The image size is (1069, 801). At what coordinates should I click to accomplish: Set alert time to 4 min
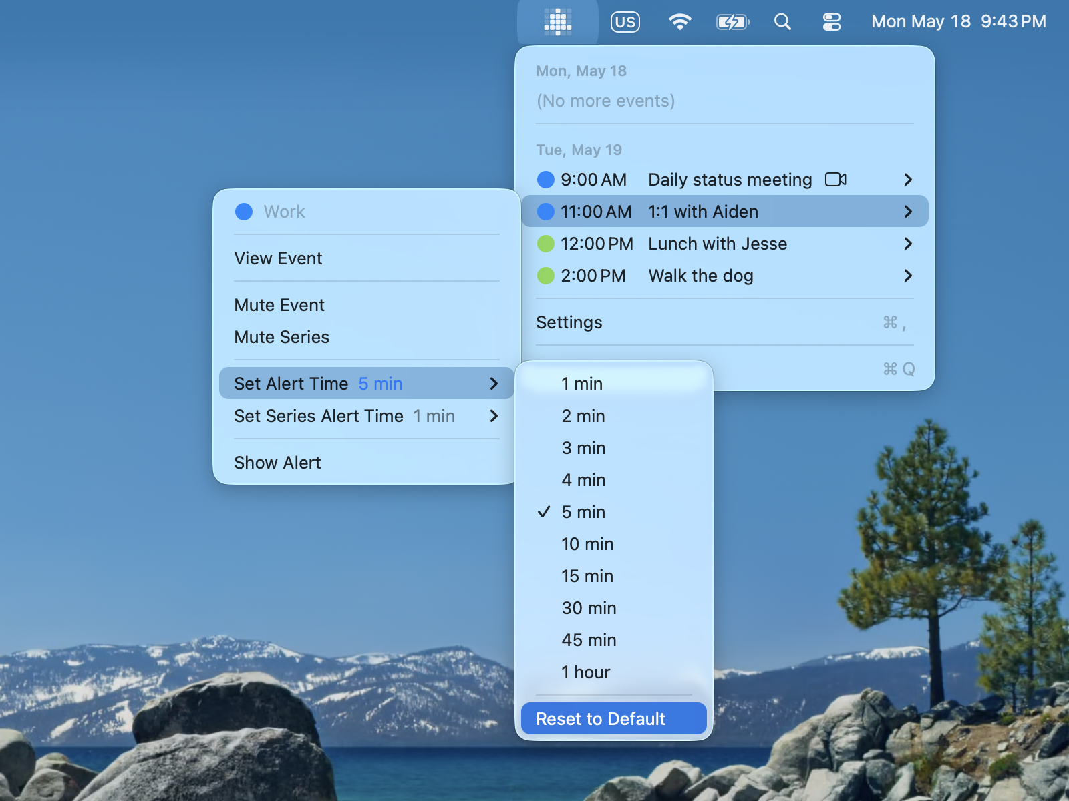[614, 480]
